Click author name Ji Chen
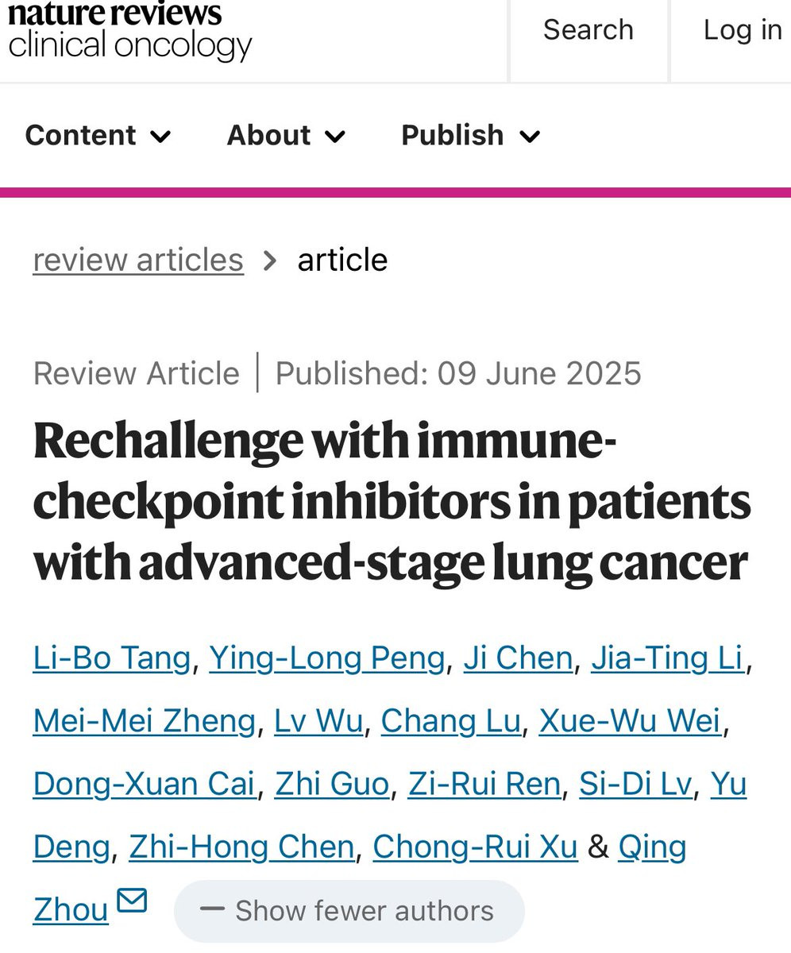This screenshot has width=791, height=953. [518, 658]
